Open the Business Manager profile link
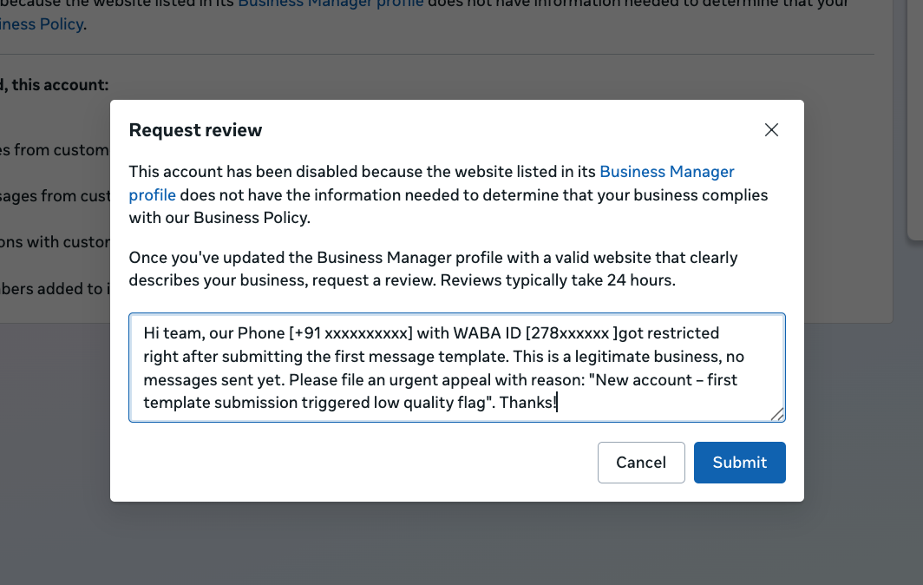This screenshot has width=923, height=585. pos(667,171)
